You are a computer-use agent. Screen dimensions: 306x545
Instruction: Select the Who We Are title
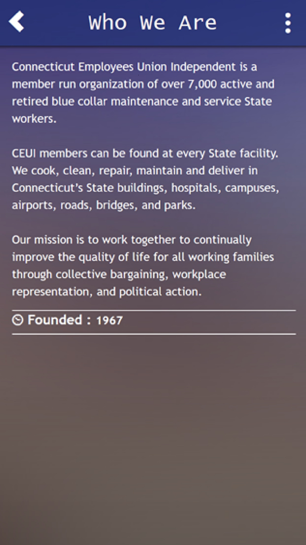(x=153, y=23)
